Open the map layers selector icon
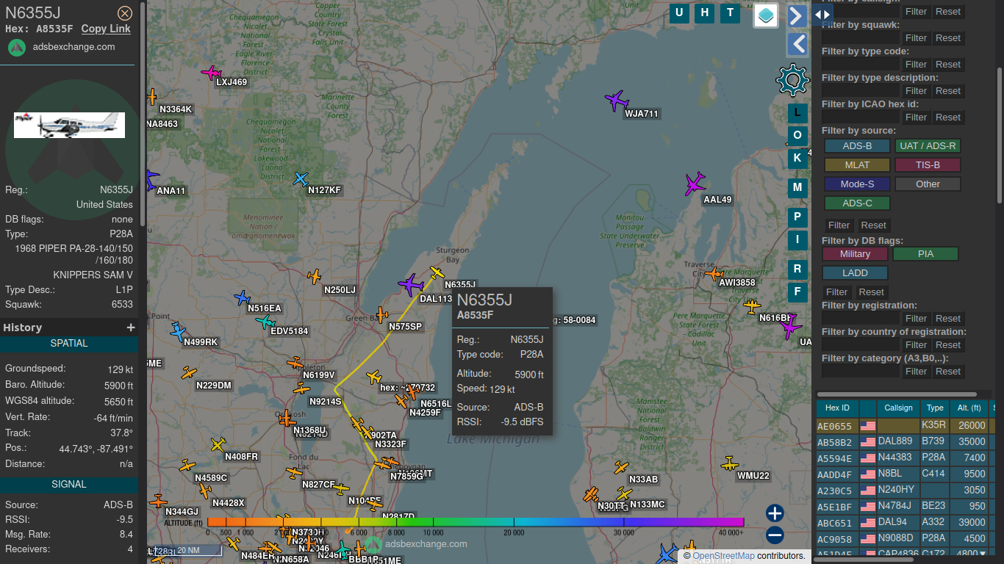The image size is (1004, 564). pyautogui.click(x=766, y=15)
